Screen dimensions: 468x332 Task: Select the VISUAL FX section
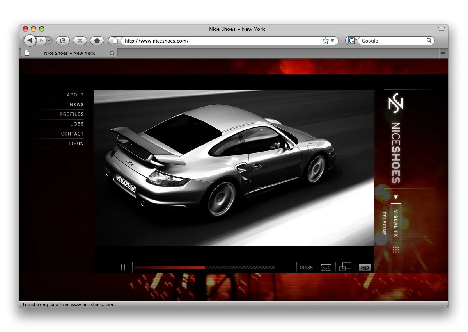tap(395, 224)
